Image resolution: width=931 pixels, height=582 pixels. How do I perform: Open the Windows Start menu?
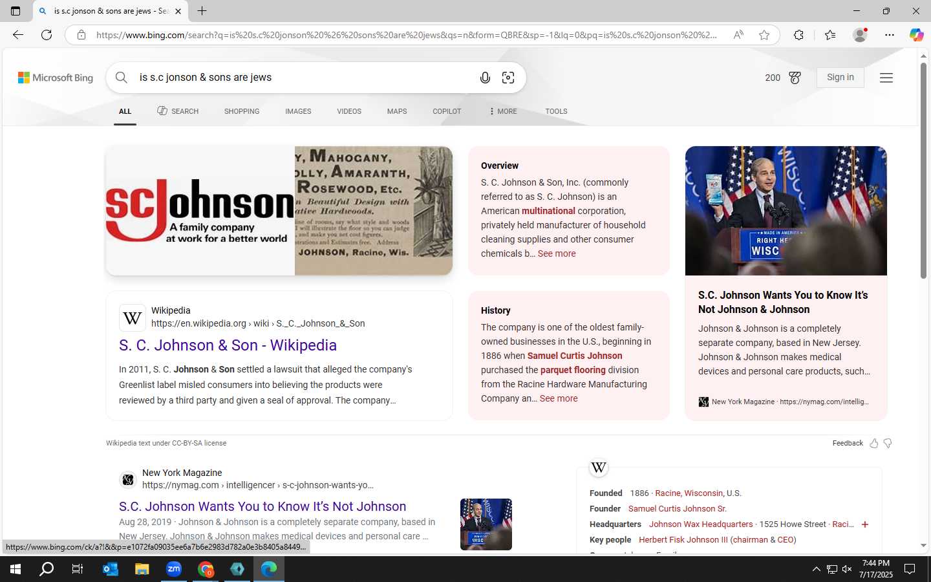[16, 569]
